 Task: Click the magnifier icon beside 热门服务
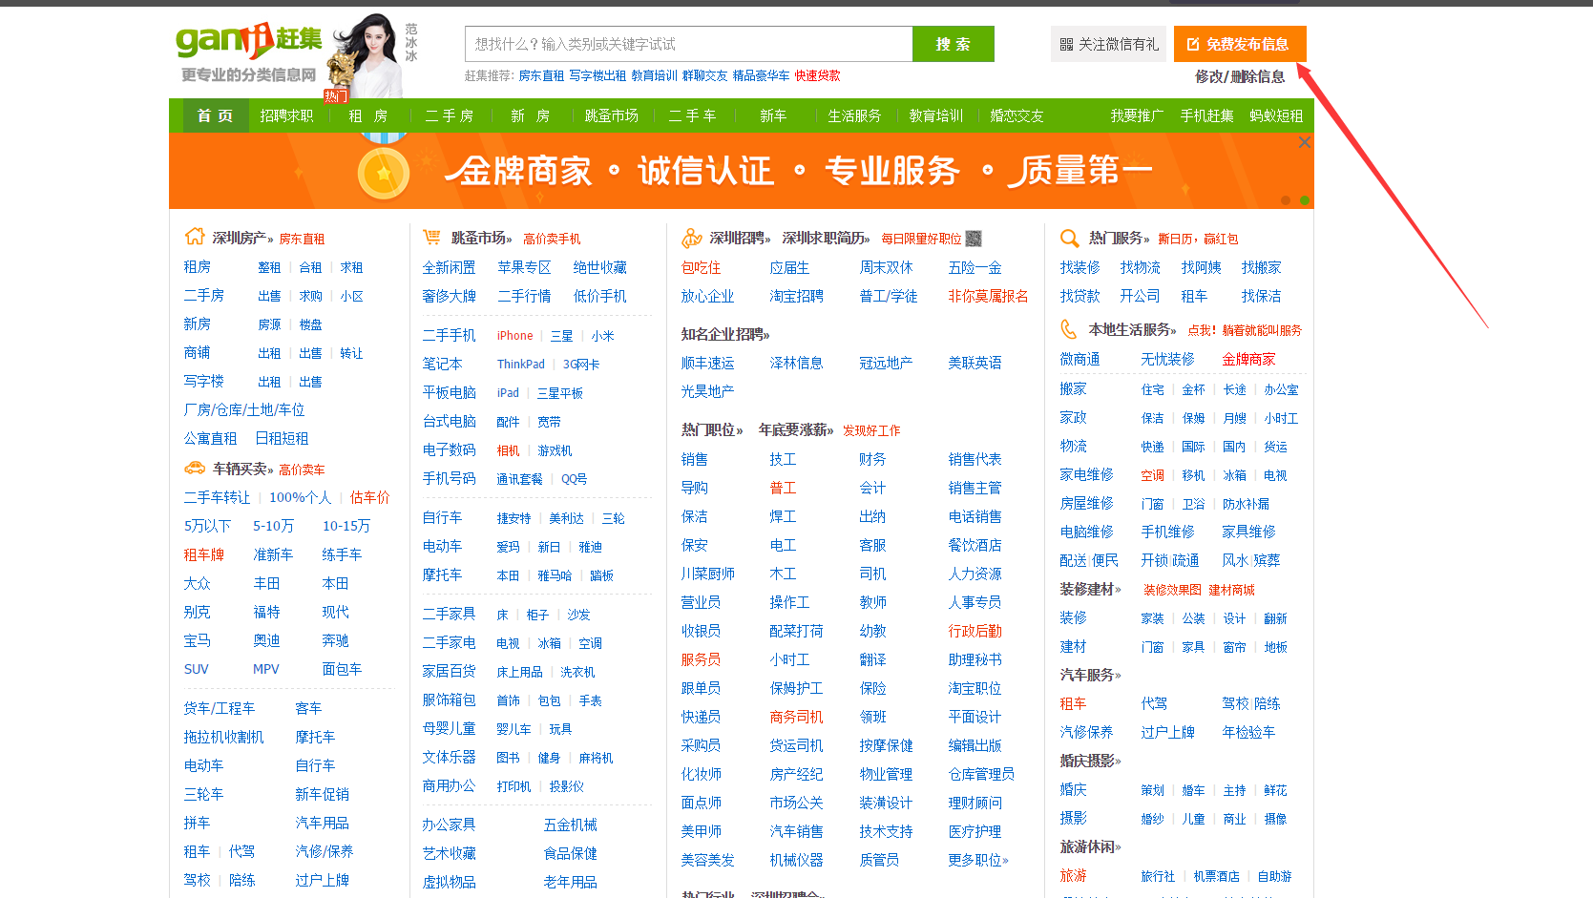1070,238
